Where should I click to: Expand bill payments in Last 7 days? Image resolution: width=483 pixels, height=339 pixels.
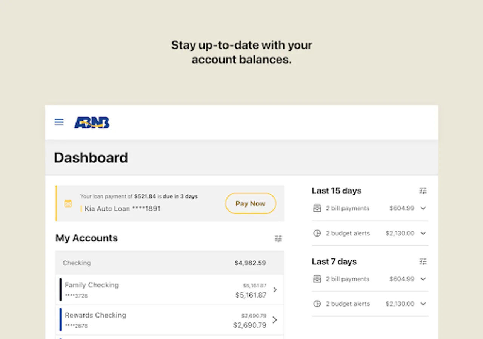click(x=423, y=279)
